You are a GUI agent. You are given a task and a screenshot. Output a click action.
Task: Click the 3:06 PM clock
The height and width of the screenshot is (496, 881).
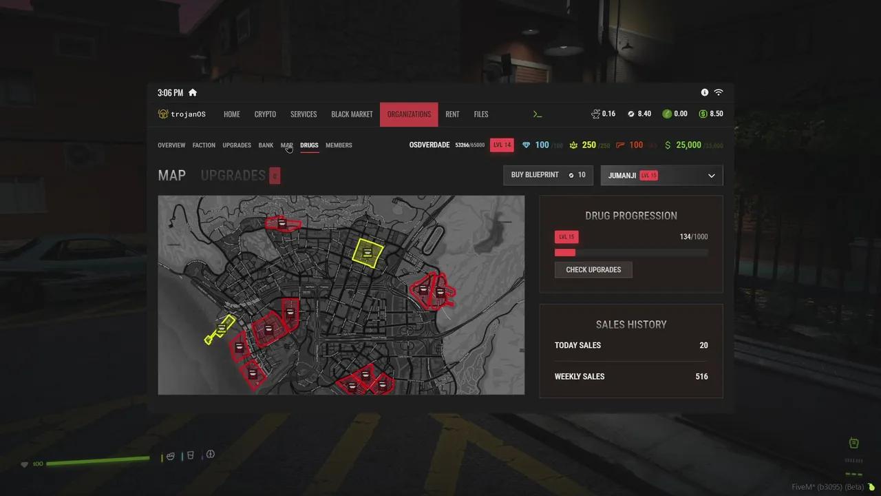(x=170, y=93)
